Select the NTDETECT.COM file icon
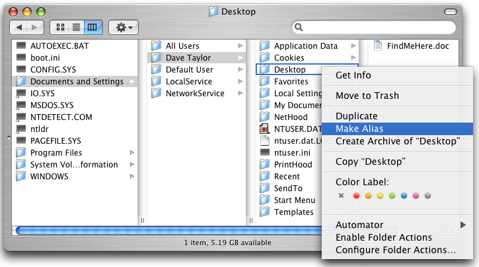Screen dimensions: 479x267 point(21,117)
